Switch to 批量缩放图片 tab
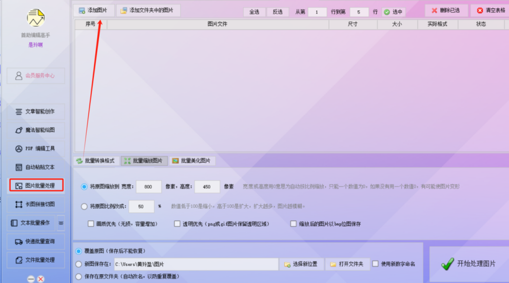The width and height of the screenshot is (509, 283). tap(144, 161)
